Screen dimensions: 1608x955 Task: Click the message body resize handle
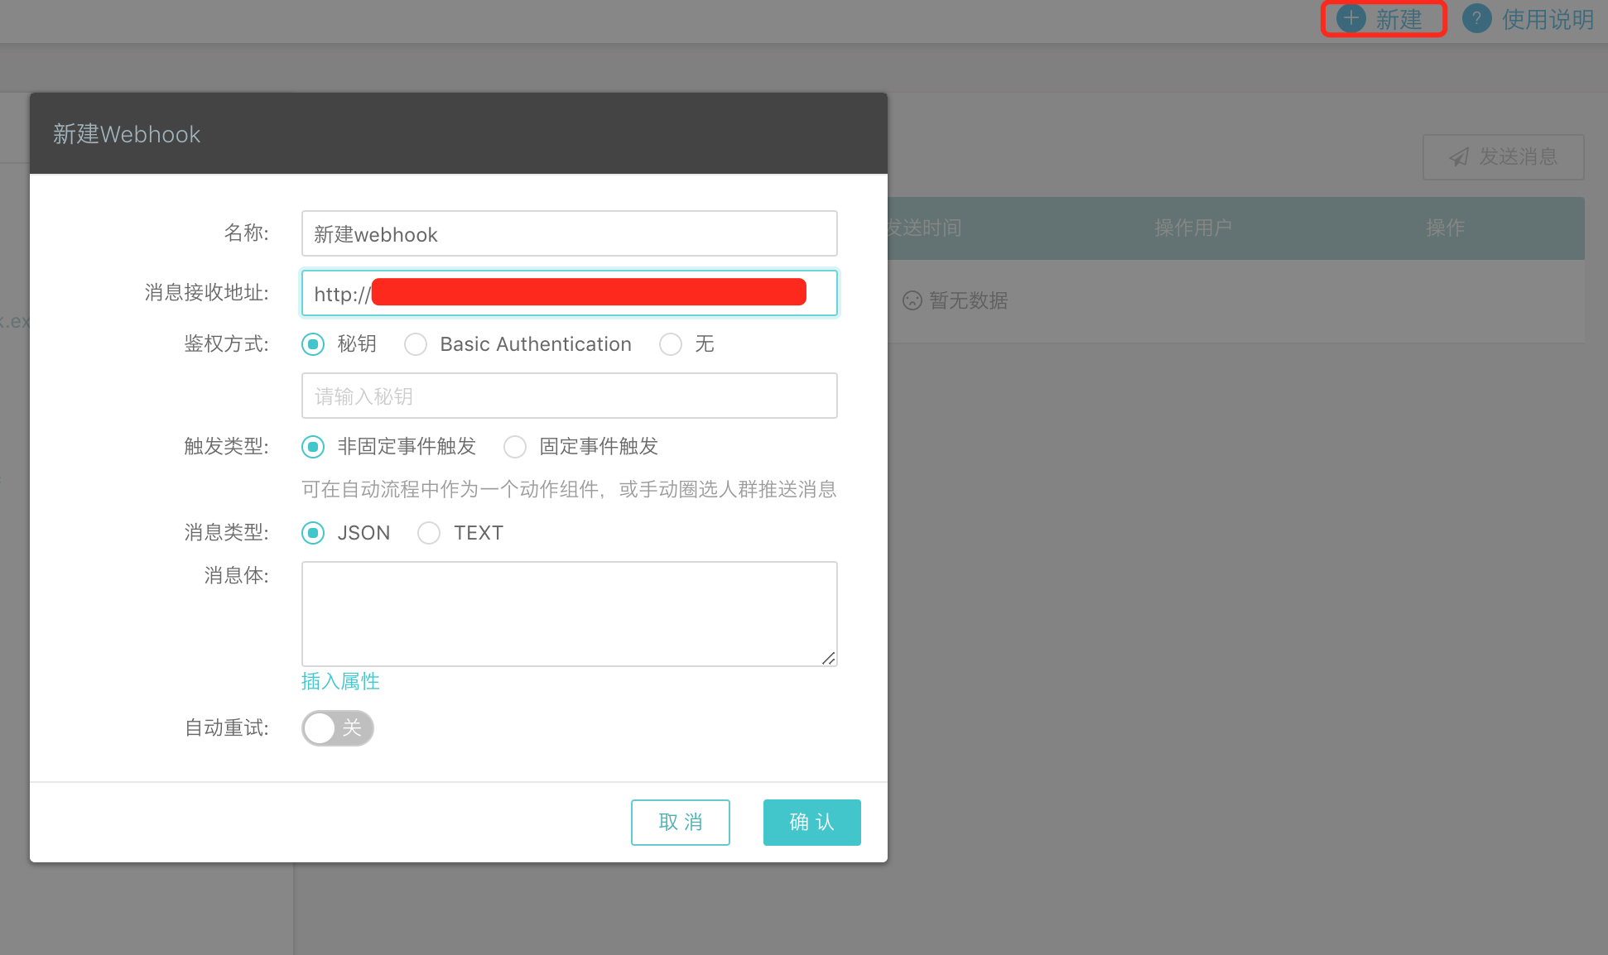[x=829, y=658]
